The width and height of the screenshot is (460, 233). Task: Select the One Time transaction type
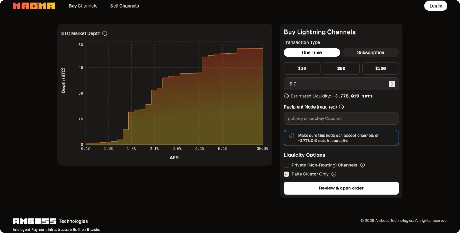(312, 52)
